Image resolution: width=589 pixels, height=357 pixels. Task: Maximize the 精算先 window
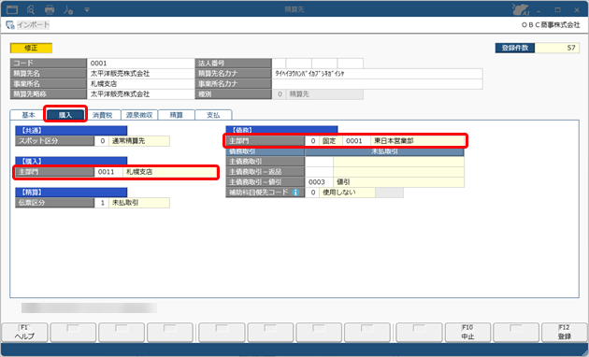click(x=558, y=10)
